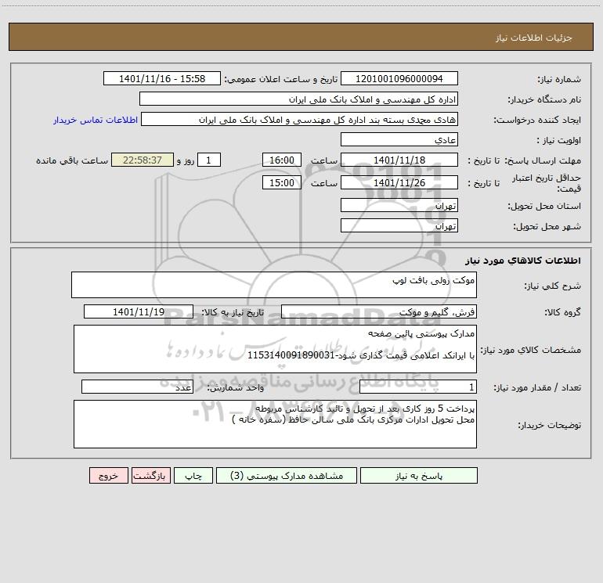This screenshot has width=603, height=583.
Task: Click the نام دستگاه خریدار label
Action: [x=544, y=99]
